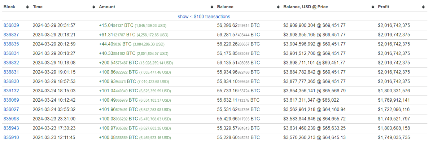Select the time 2024-03-24 18:15:03
The width and height of the screenshot is (433, 141).
pos(54,91)
